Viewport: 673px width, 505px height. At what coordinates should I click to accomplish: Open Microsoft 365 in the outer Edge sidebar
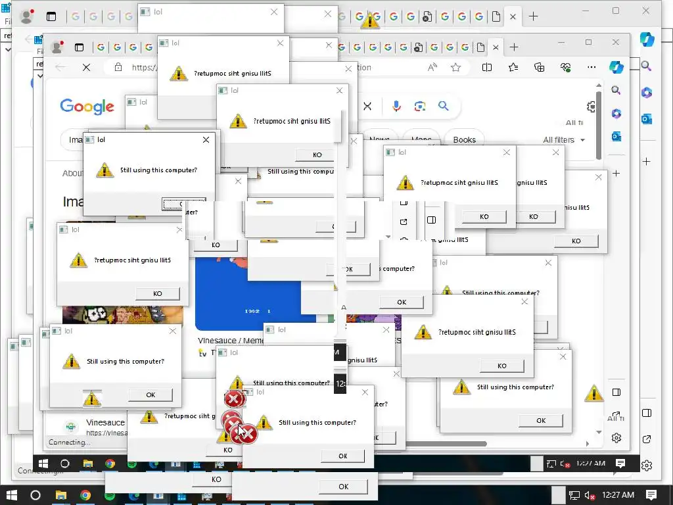[x=647, y=93]
